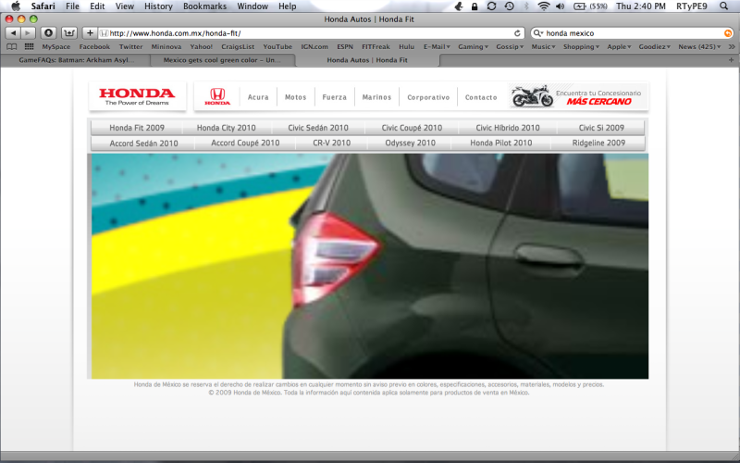Go back with the Safari back arrow
Viewport: 740px width, 463px height.
tap(13, 33)
